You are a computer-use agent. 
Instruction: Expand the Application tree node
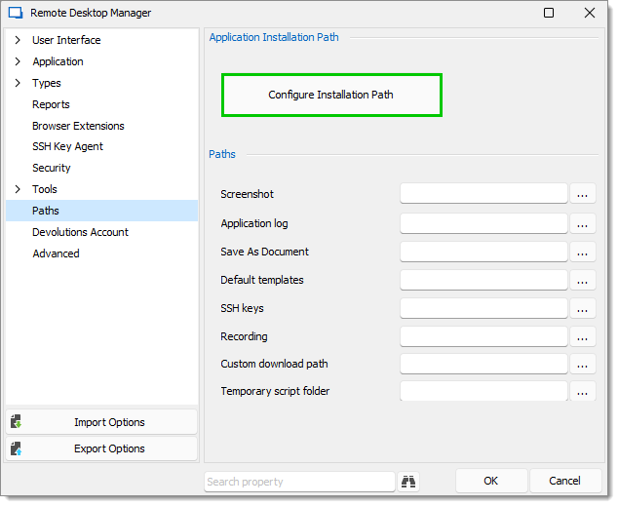coord(18,61)
